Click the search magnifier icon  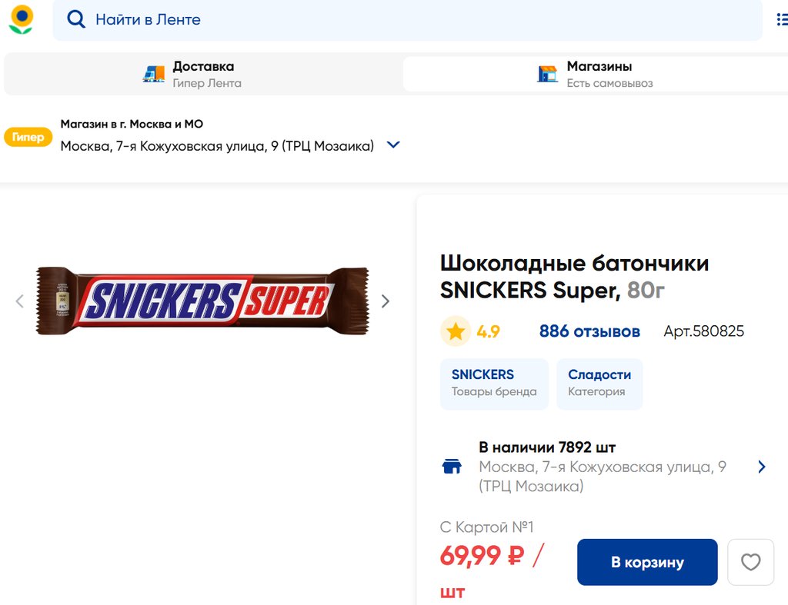pyautogui.click(x=76, y=19)
